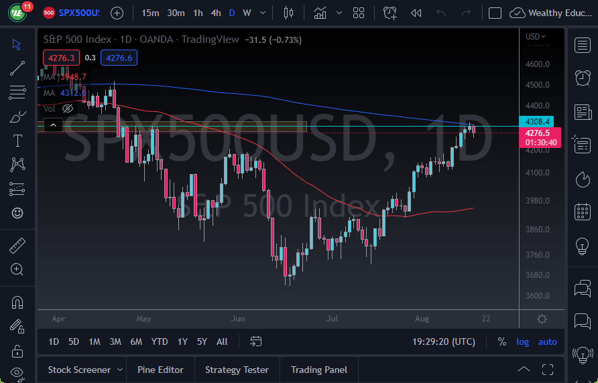Select the crosshair cursor tool
The height and width of the screenshot is (383, 598).
17,45
